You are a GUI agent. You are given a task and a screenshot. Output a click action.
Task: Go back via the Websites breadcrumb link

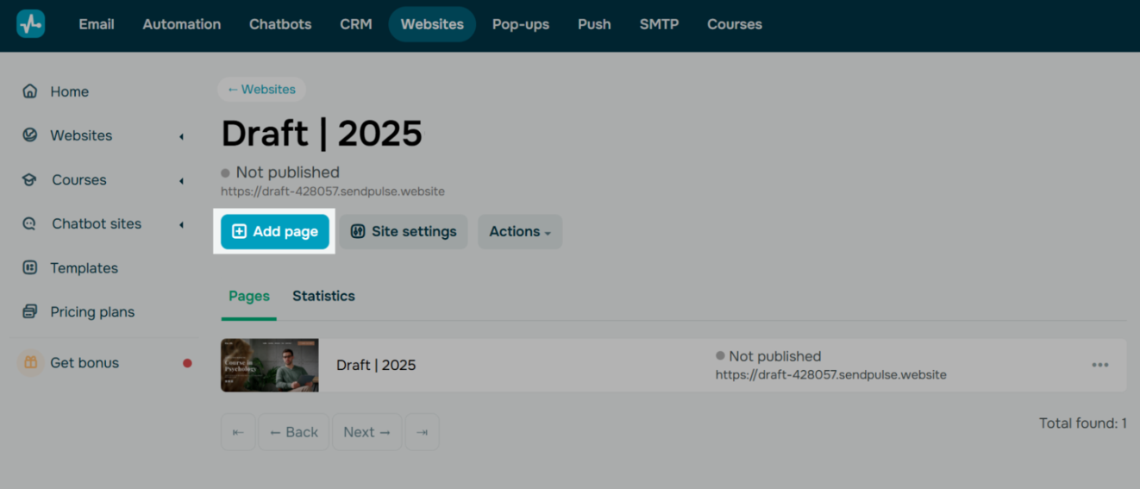(x=261, y=90)
